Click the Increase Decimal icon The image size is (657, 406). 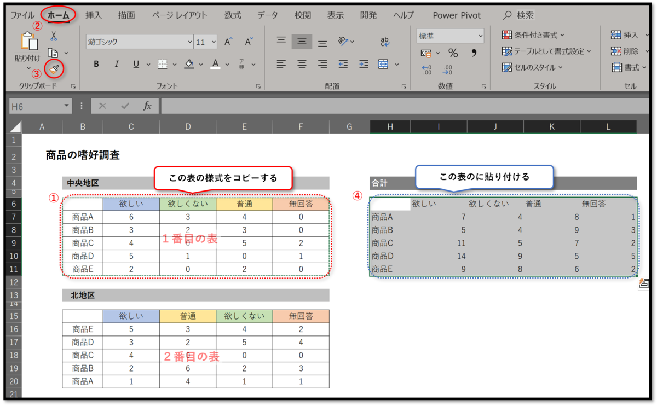click(x=426, y=69)
